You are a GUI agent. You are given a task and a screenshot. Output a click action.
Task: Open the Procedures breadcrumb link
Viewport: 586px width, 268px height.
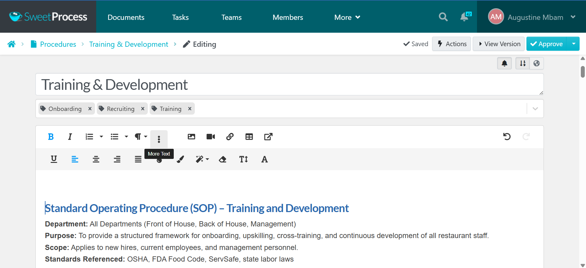[58, 44]
